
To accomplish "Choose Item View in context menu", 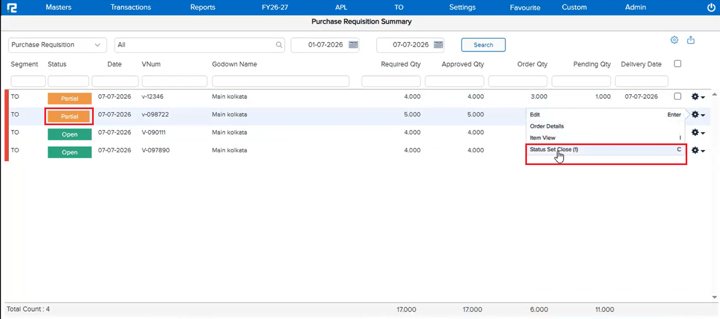I will pyautogui.click(x=606, y=138).
